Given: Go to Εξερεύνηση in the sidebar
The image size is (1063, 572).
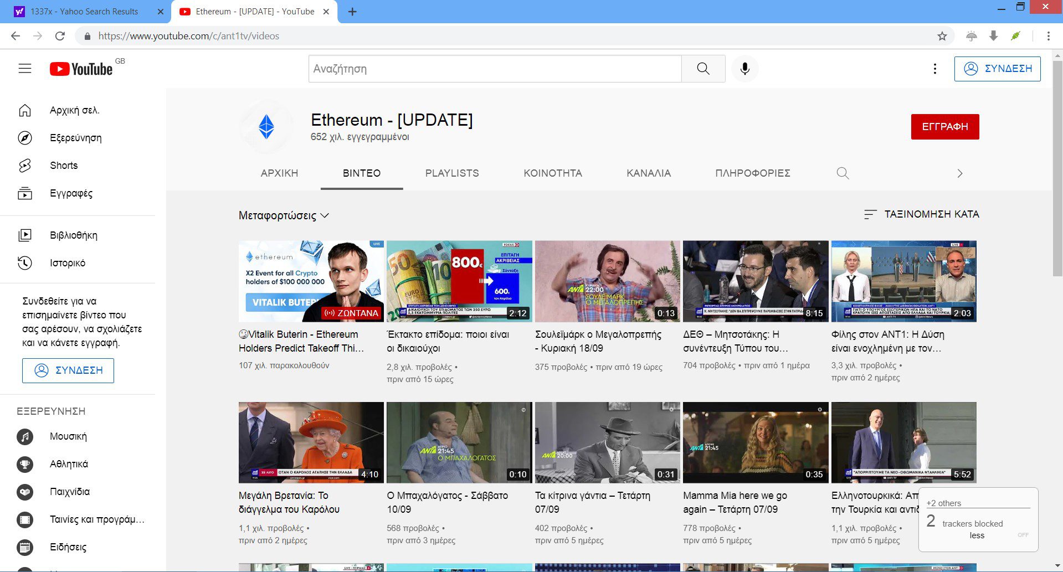Looking at the screenshot, I should [75, 138].
